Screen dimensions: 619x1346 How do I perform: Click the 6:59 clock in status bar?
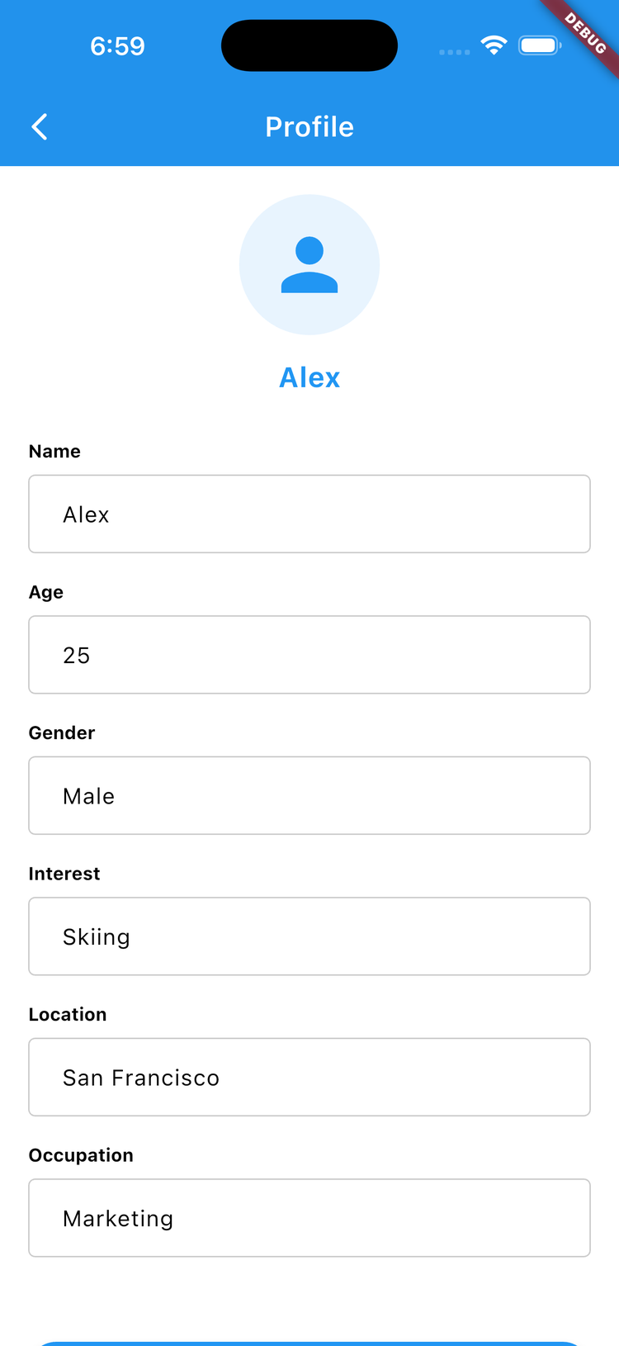tap(117, 46)
